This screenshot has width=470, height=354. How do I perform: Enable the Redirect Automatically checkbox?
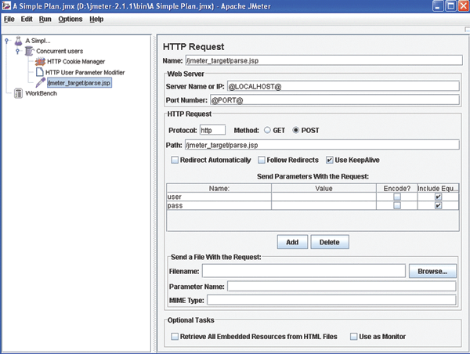(174, 160)
